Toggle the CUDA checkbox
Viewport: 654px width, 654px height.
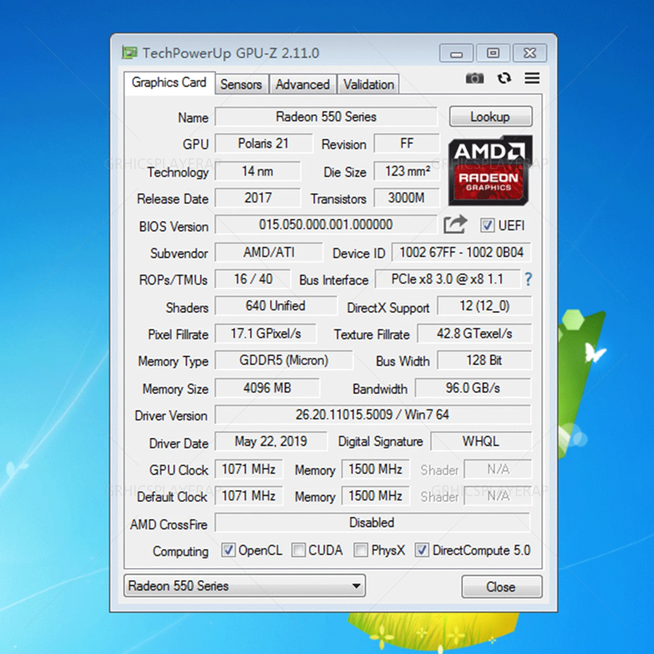point(298,550)
